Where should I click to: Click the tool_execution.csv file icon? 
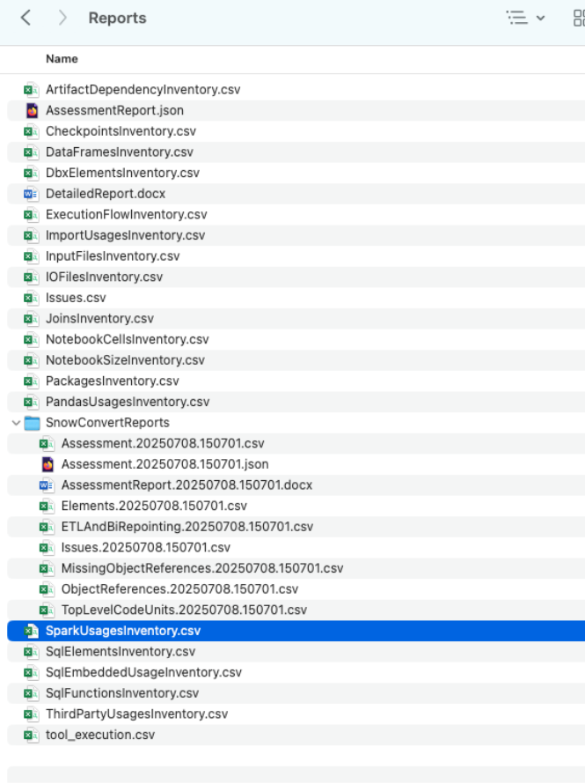pyautogui.click(x=31, y=736)
